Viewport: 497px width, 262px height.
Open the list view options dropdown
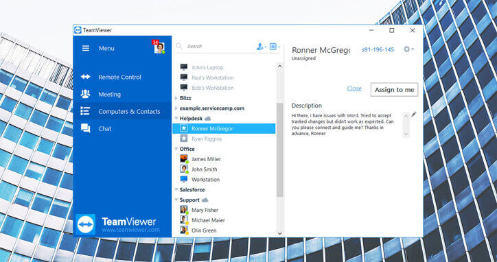(x=275, y=47)
